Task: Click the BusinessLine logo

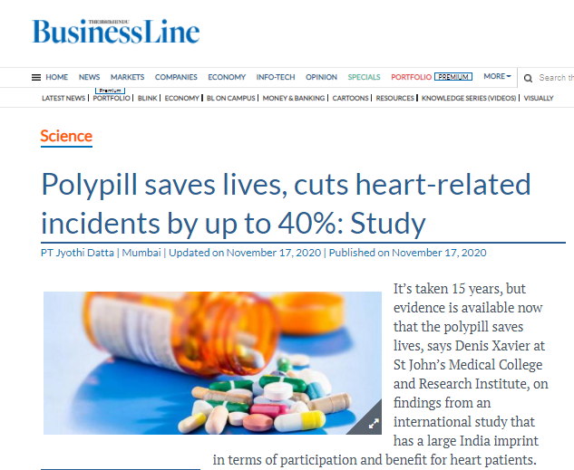Action: [116, 32]
